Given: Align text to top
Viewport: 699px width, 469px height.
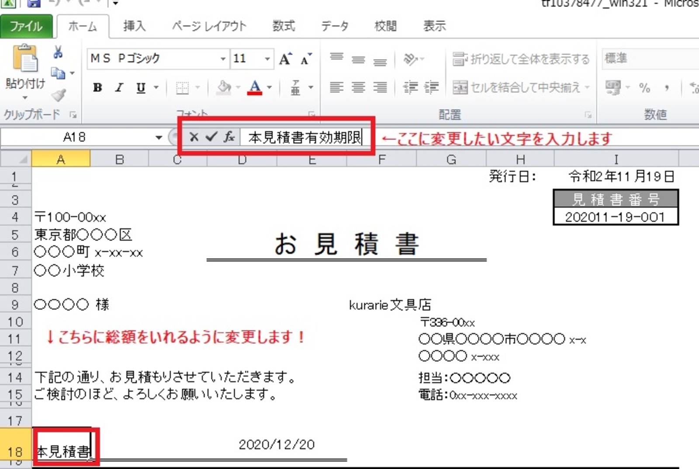Looking at the screenshot, I should (x=336, y=58).
